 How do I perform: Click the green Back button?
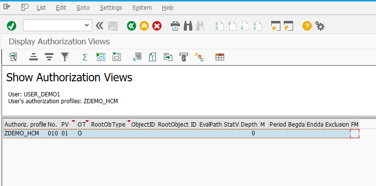[x=131, y=26]
